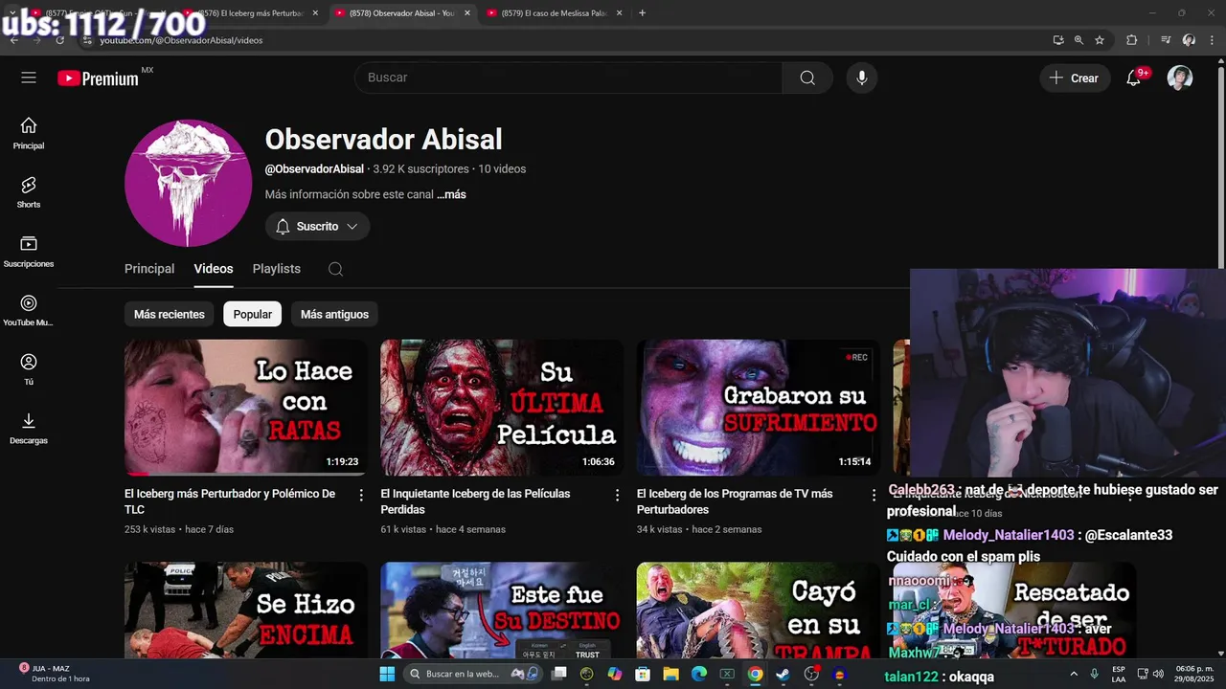
Task: Open YouTube Music in the left sidebar
Action: click(29, 310)
